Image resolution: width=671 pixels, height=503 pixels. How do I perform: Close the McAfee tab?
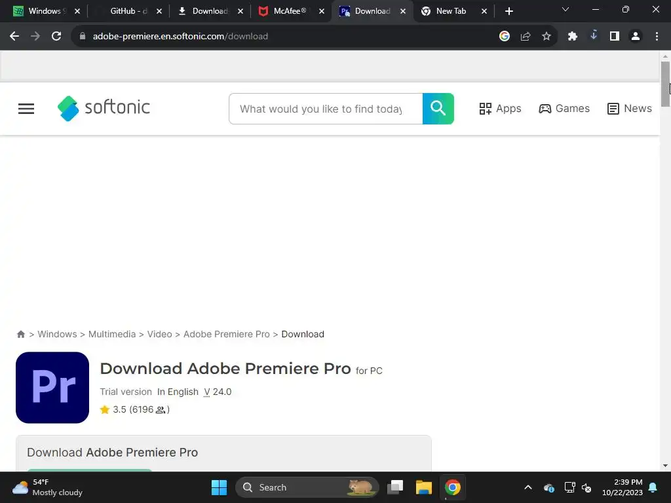(322, 11)
